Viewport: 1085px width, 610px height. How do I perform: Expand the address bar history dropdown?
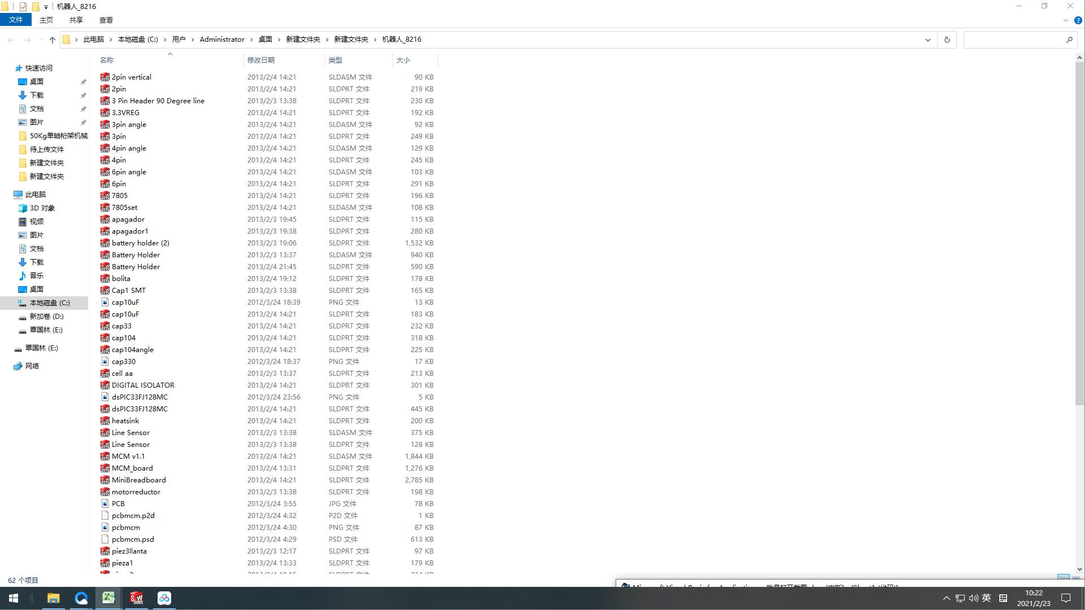pyautogui.click(x=927, y=40)
